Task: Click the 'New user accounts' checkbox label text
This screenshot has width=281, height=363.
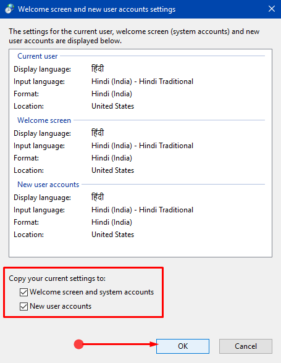Action: point(61,306)
